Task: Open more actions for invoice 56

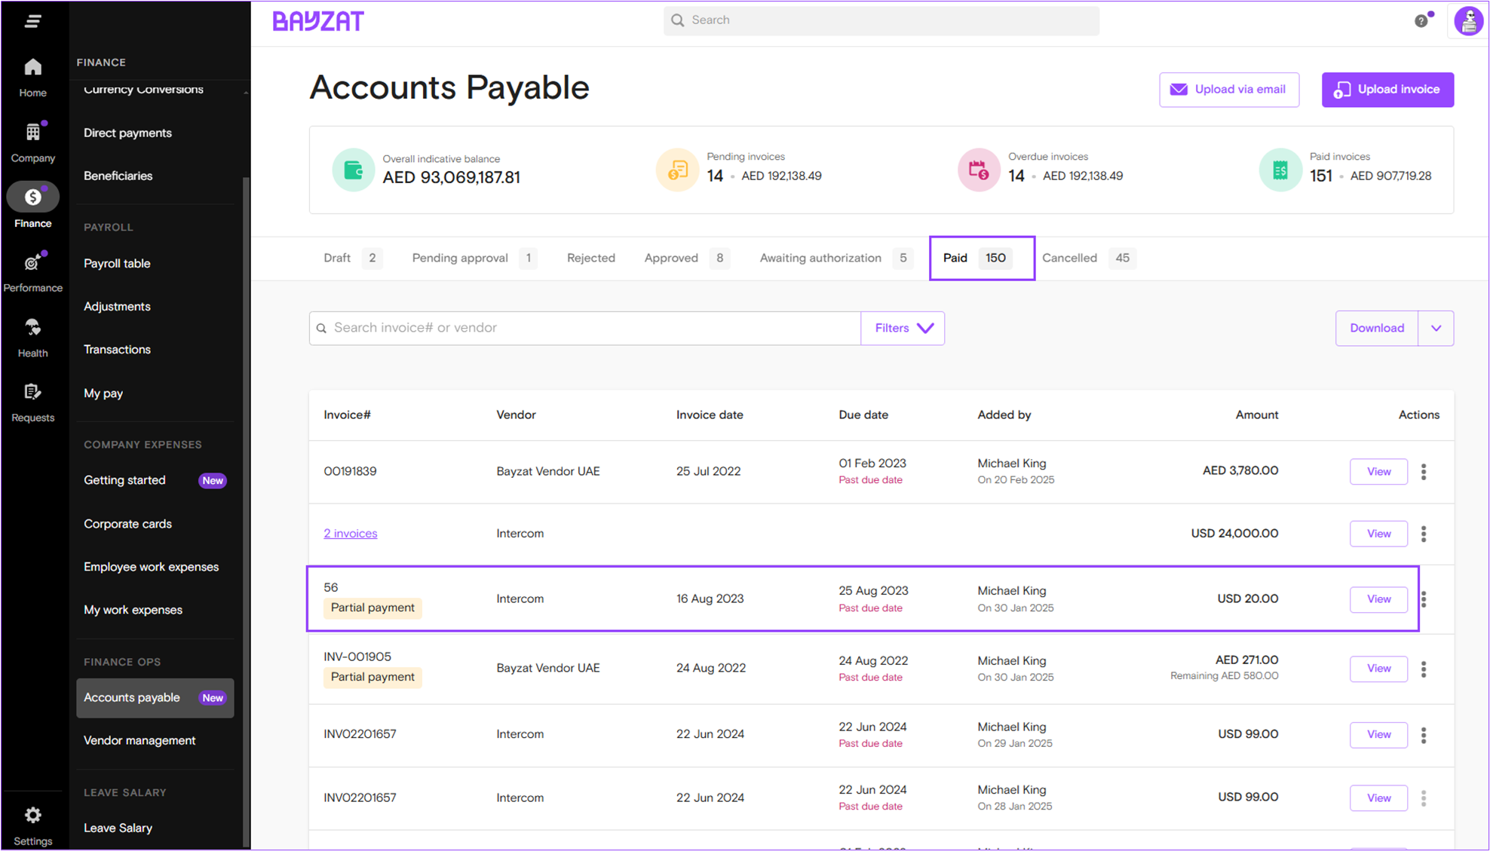Action: coord(1424,599)
